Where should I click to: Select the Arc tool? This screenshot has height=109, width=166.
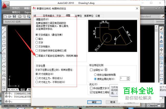4,50
